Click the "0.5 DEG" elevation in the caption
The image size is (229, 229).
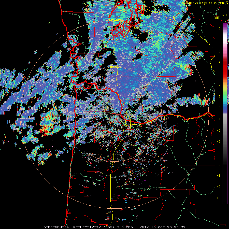125,227
